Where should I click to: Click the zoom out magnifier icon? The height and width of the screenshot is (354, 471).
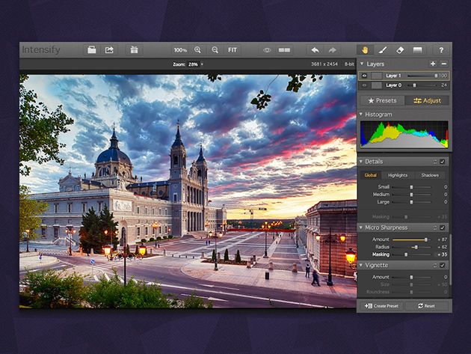[215, 50]
